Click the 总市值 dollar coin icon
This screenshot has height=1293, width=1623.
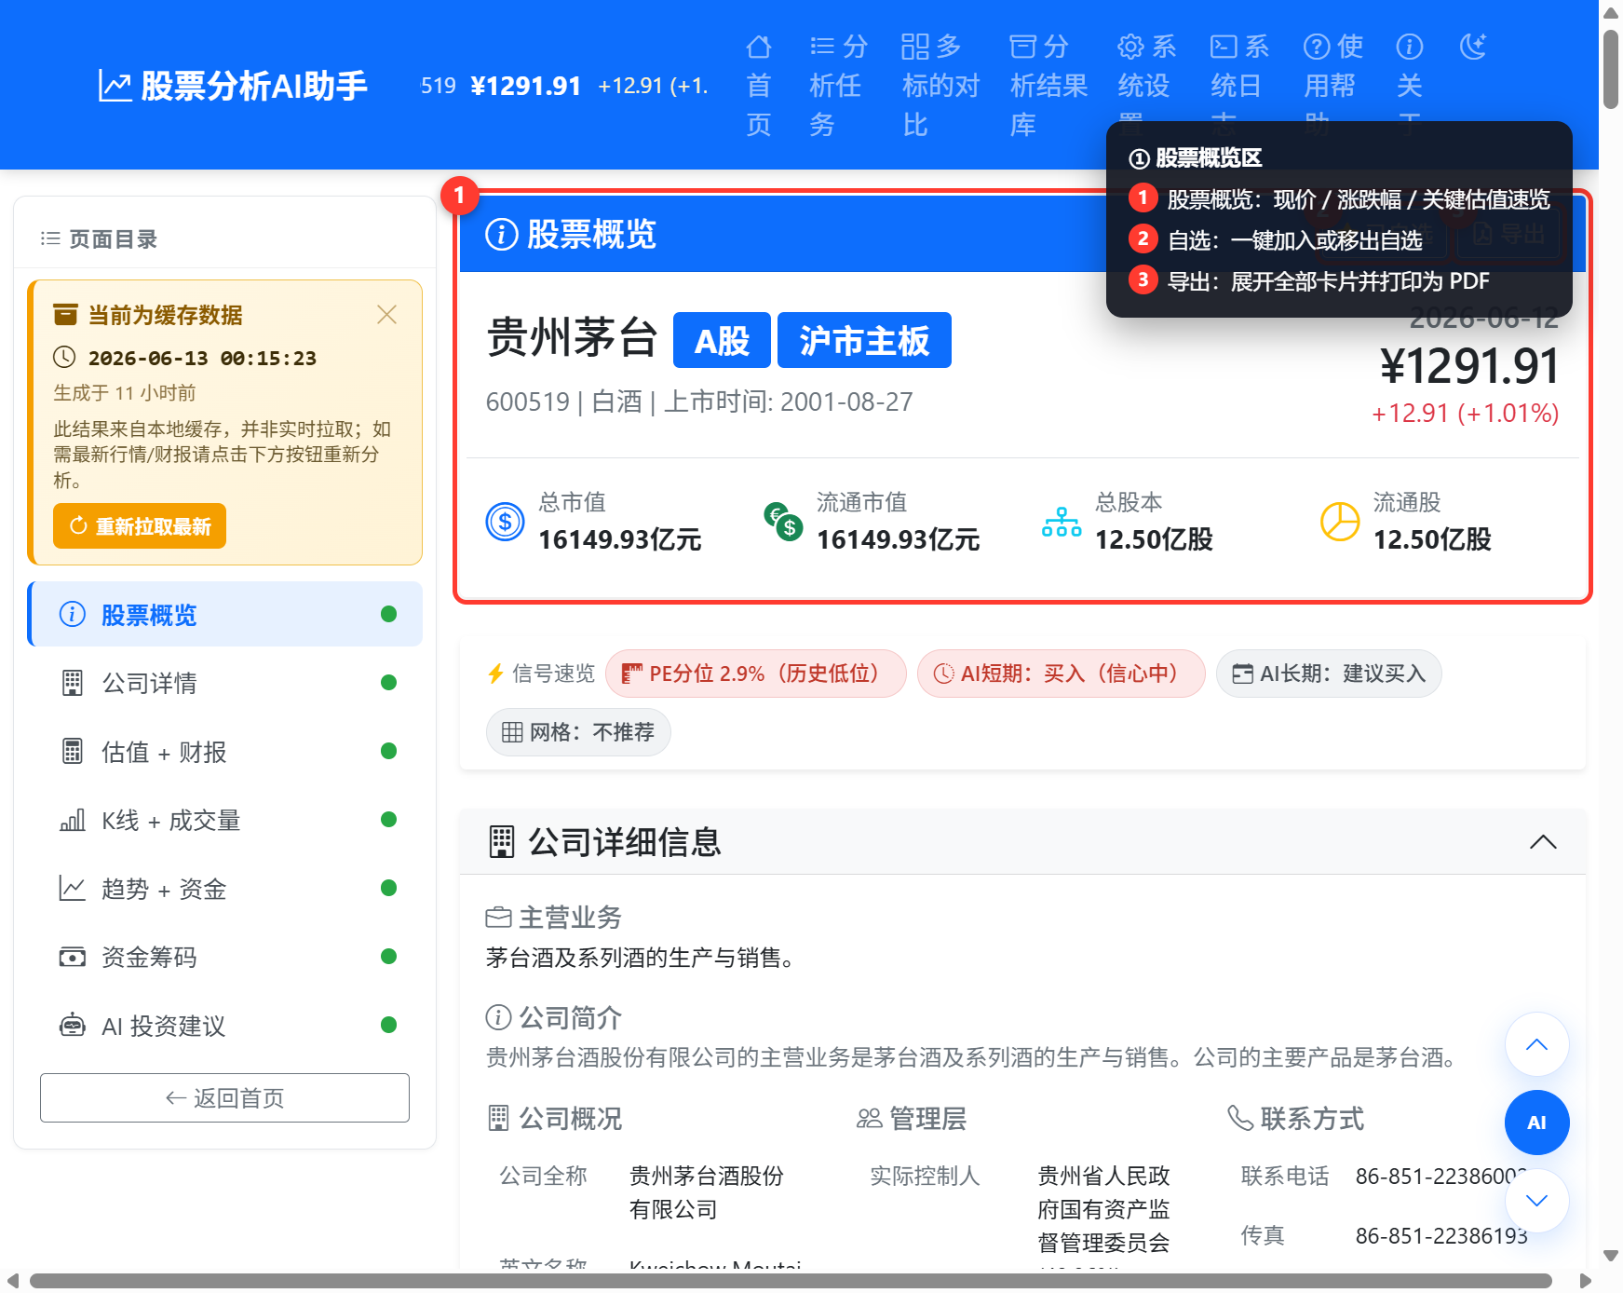pyautogui.click(x=505, y=521)
